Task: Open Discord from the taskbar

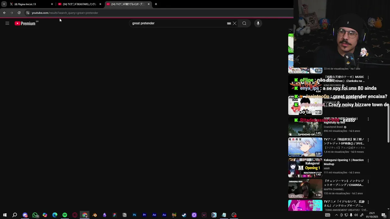Action: pos(25,215)
